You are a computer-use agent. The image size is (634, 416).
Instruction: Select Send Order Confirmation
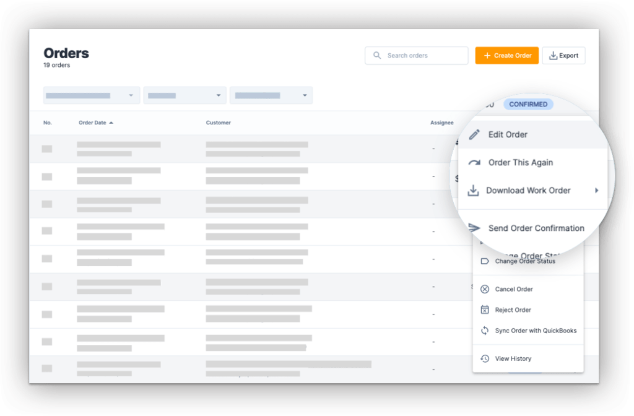click(x=532, y=228)
